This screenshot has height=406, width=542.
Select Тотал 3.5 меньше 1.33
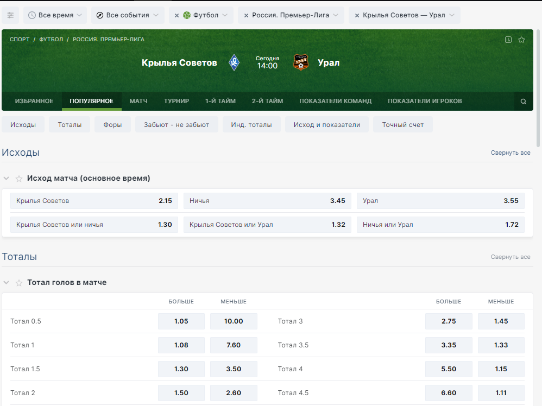501,345
